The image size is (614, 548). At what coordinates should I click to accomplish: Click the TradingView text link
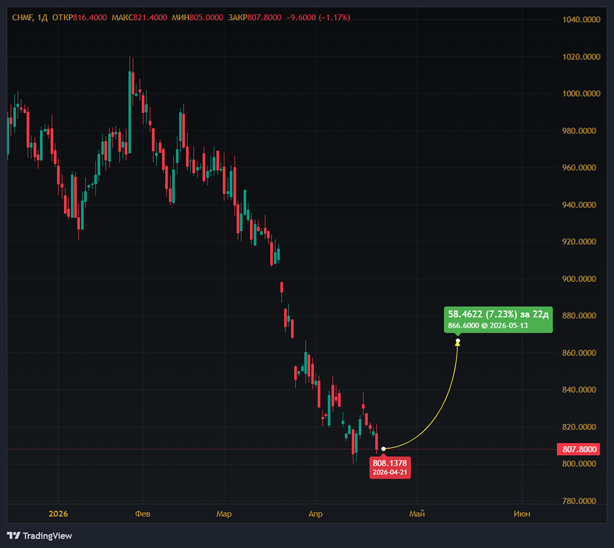point(47,536)
